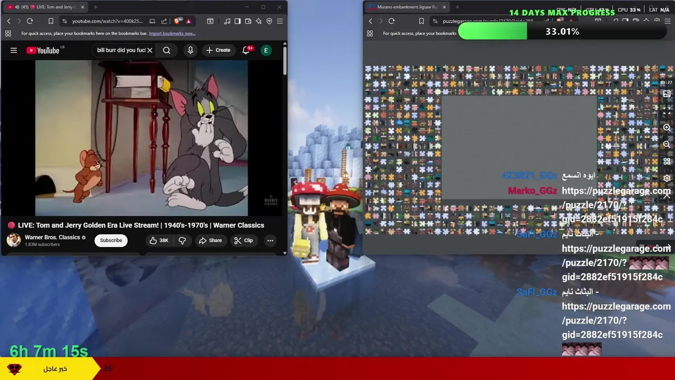The height and width of the screenshot is (380, 675).
Task: Share the Tom and Jerry live stream
Action: pyautogui.click(x=210, y=240)
